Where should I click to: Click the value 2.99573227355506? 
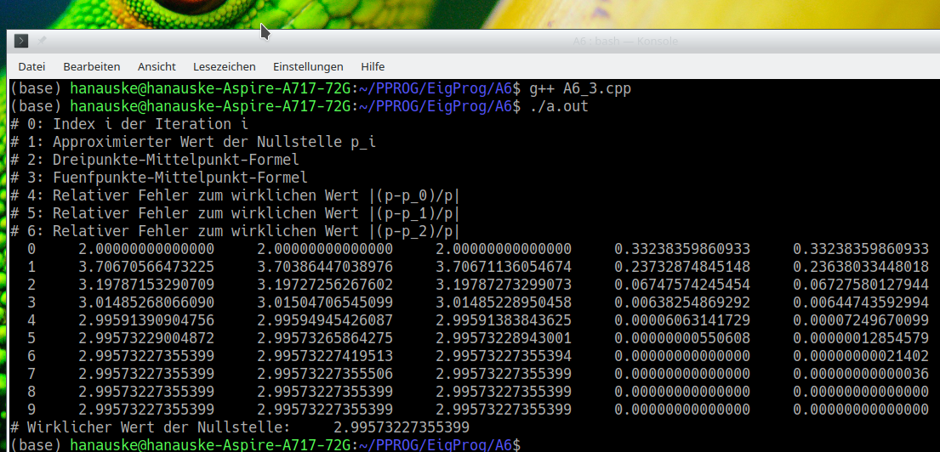pos(325,374)
